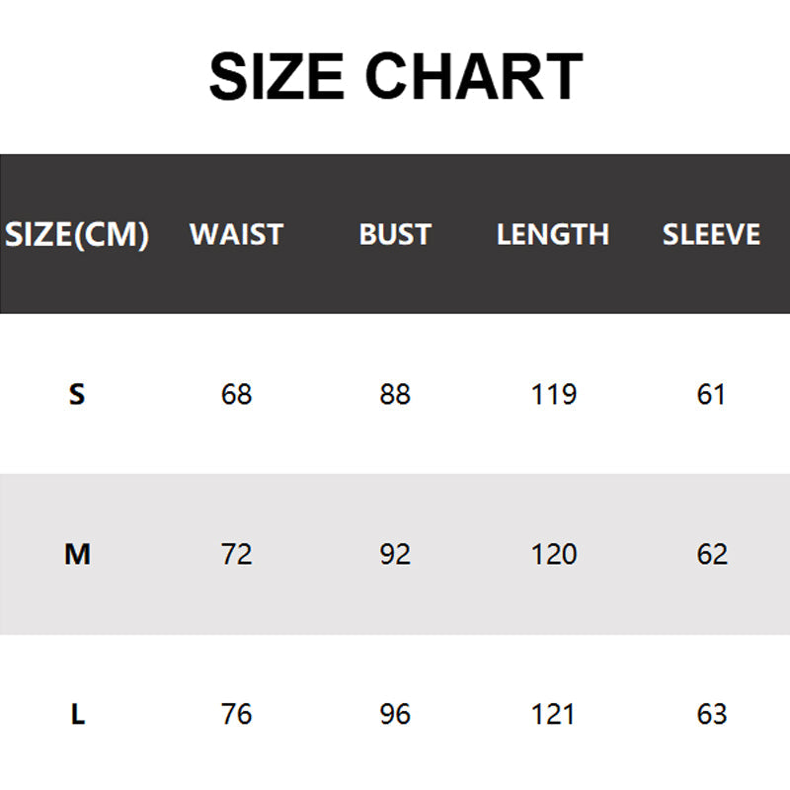Select the S size row label
Image resolution: width=790 pixels, height=790 pixels.
coord(77,395)
